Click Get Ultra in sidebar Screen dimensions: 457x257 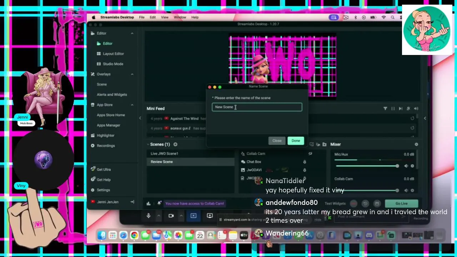104,170
